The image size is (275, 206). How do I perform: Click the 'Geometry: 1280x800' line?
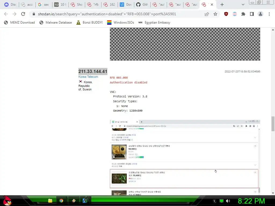128,111
